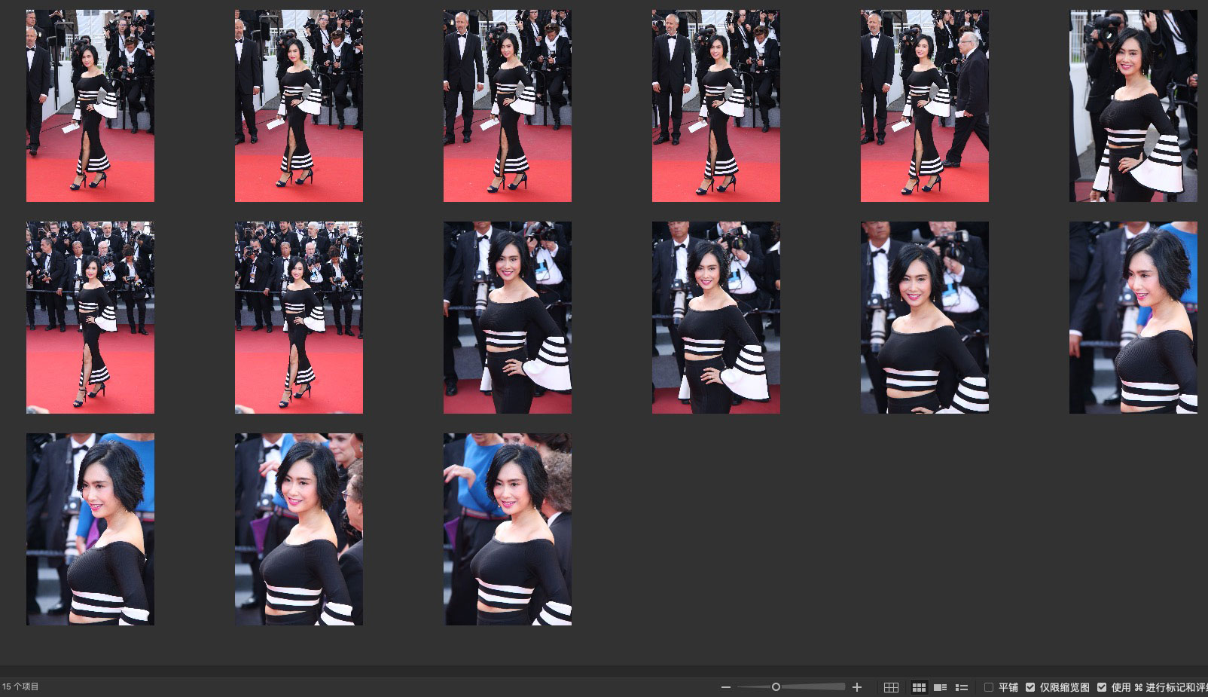Switch to thumbnail grid view
This screenshot has width=1208, height=697.
tap(919, 687)
